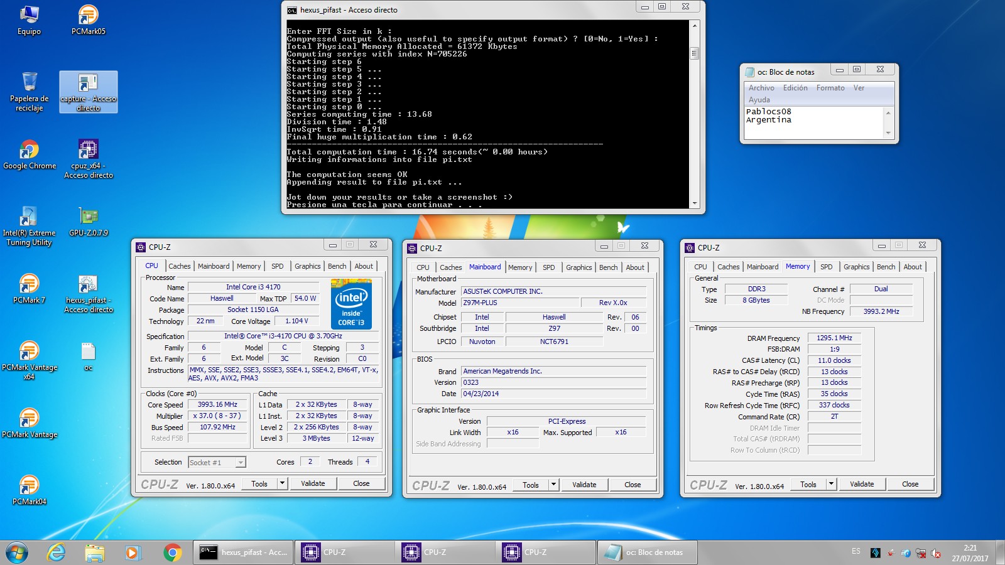Viewport: 1005px width, 565px height.
Task: Click inside the Notepad text area
Action: coord(814,122)
